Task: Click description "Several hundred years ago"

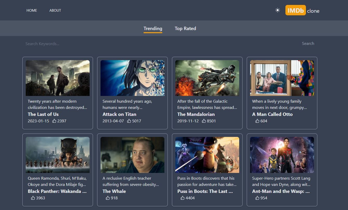Action: [x=127, y=104]
